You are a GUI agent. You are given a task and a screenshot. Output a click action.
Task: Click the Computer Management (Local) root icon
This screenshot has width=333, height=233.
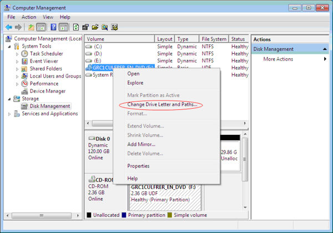click(x=9, y=39)
